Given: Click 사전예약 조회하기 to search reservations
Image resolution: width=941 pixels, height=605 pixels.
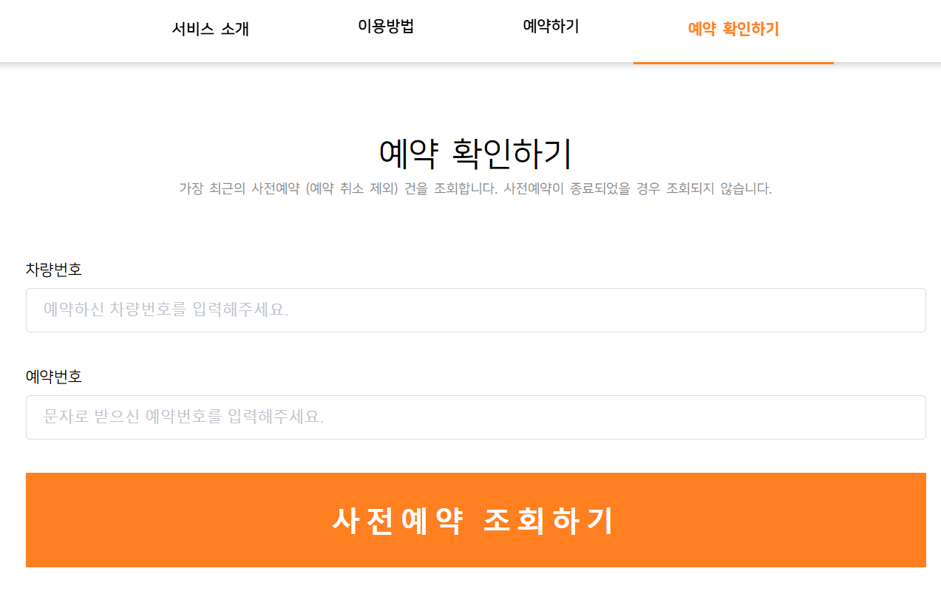Looking at the screenshot, I should point(476,519).
